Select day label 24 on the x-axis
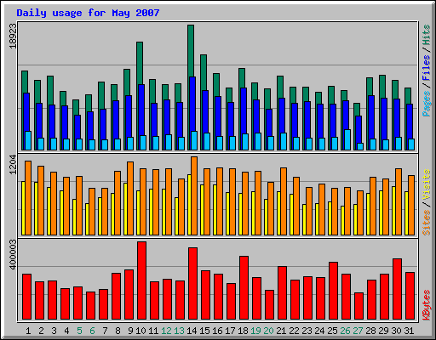Screen dimensions: 436x340 [319, 331]
